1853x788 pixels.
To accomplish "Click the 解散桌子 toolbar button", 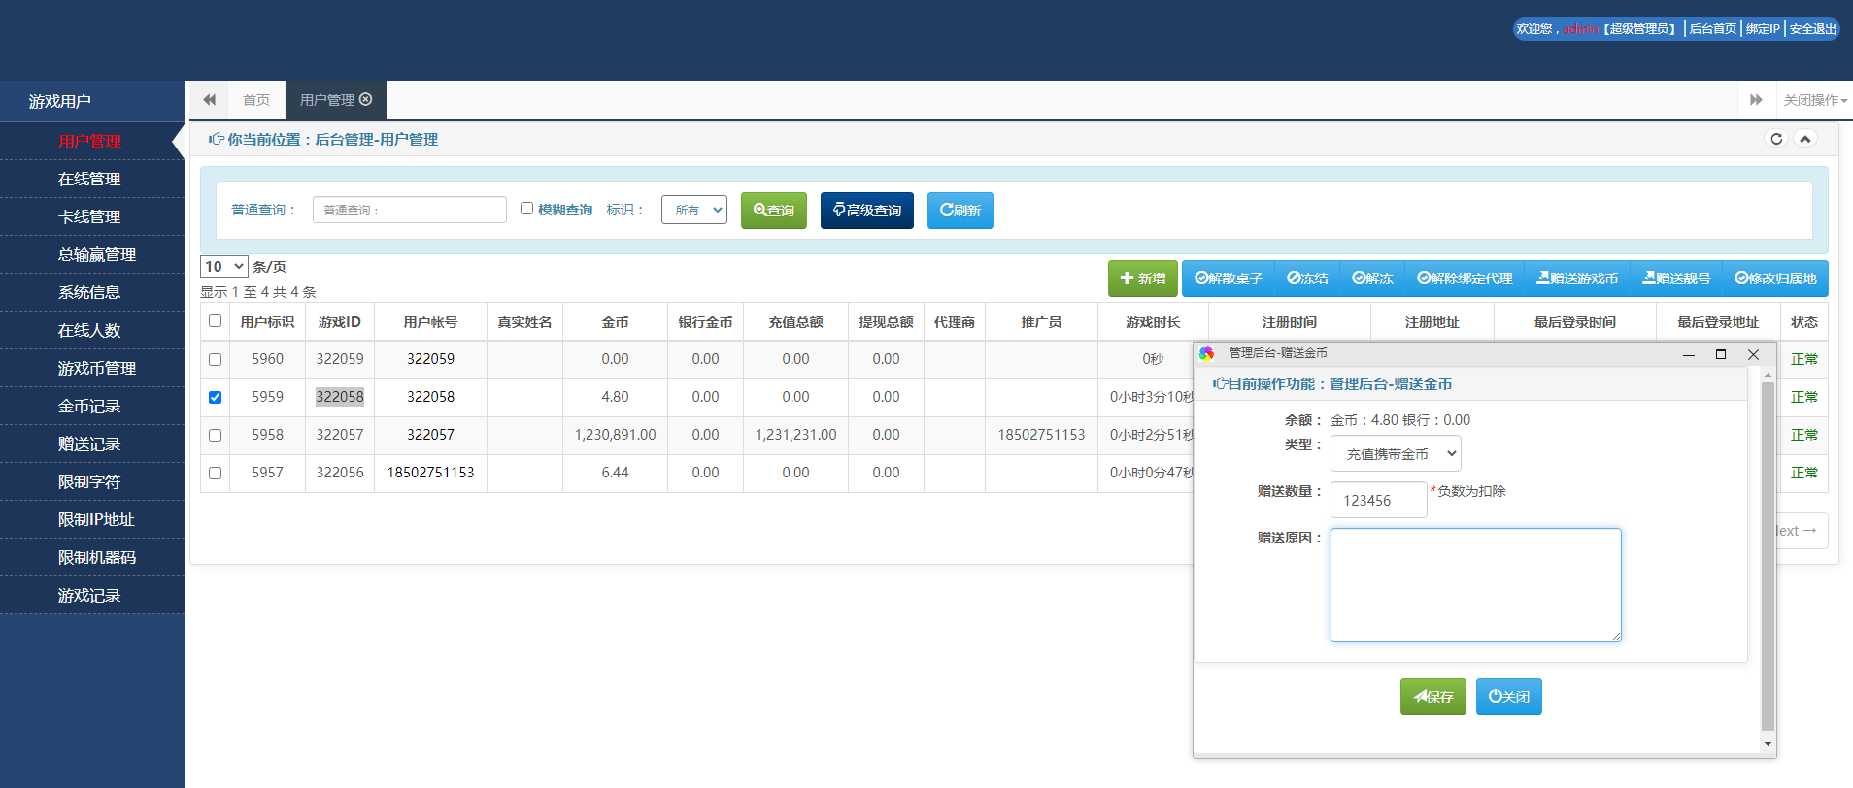I will (x=1229, y=279).
